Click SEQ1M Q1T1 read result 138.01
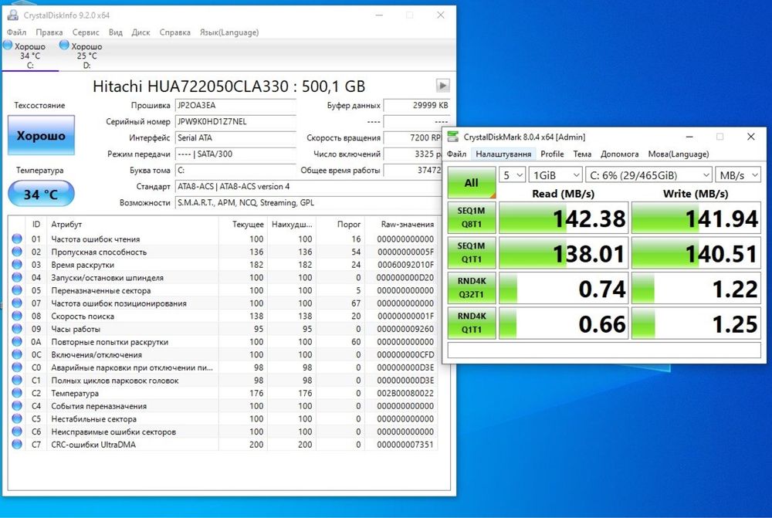The width and height of the screenshot is (772, 518). click(x=564, y=253)
